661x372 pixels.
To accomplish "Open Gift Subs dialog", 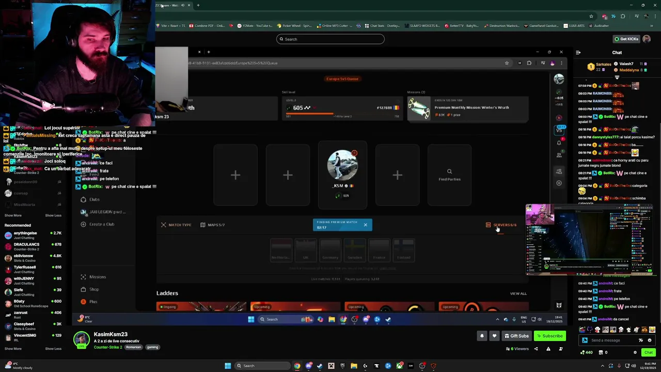I will tap(516, 336).
